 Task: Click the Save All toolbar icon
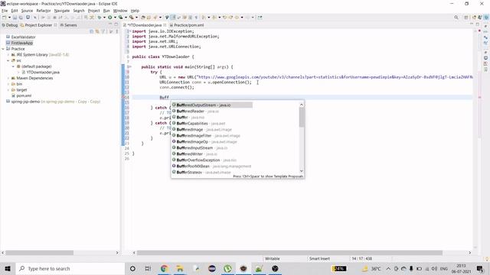(x=21, y=18)
